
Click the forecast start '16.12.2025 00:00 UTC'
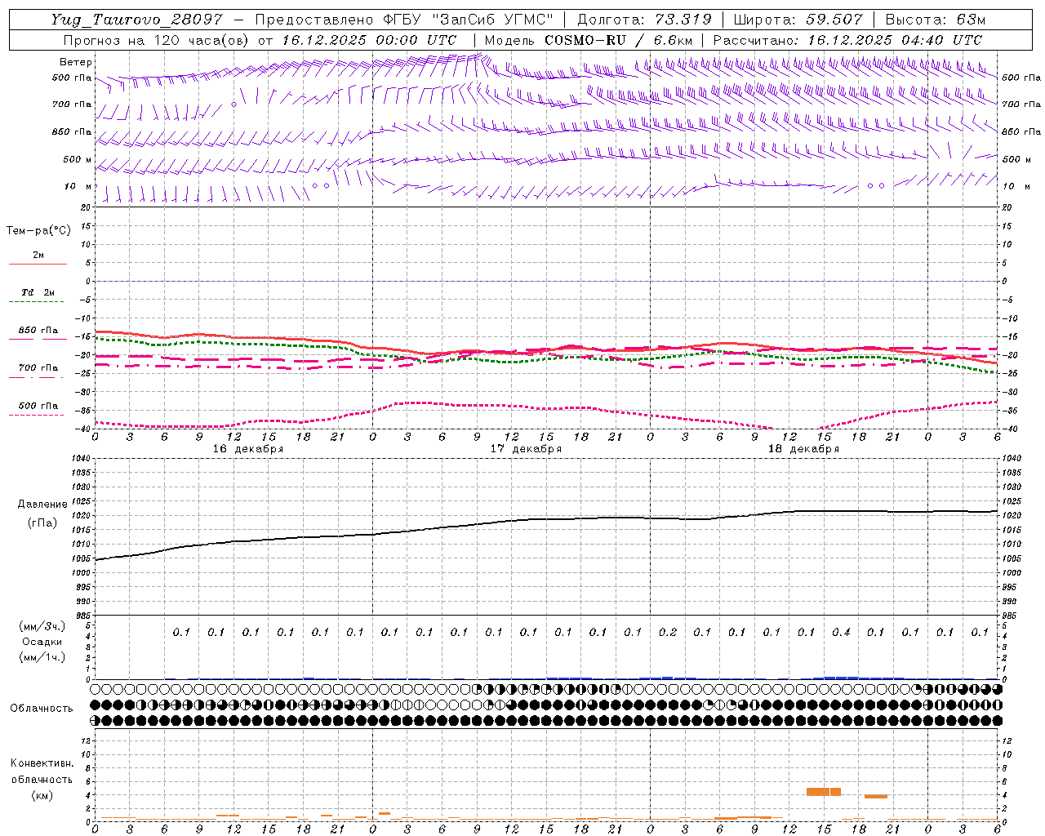click(x=369, y=40)
